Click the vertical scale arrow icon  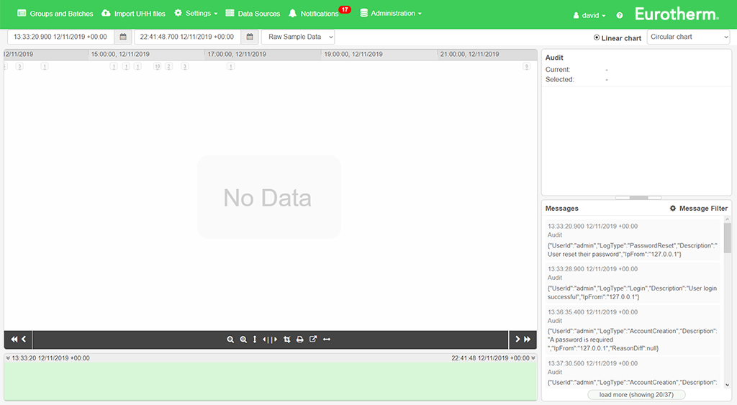pyautogui.click(x=255, y=340)
